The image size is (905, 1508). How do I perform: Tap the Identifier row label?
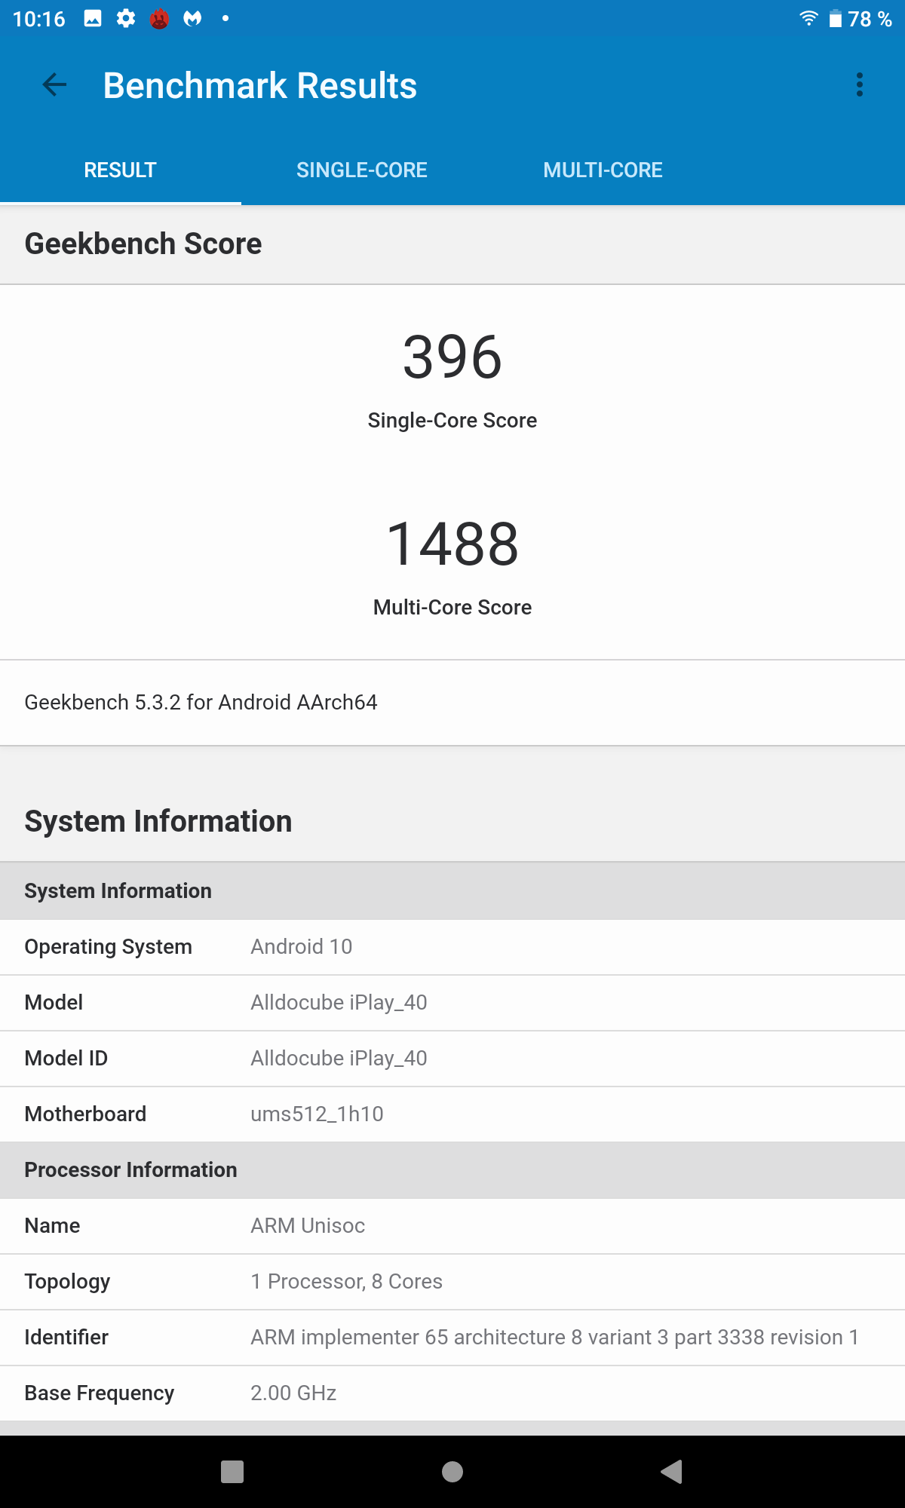click(66, 1338)
